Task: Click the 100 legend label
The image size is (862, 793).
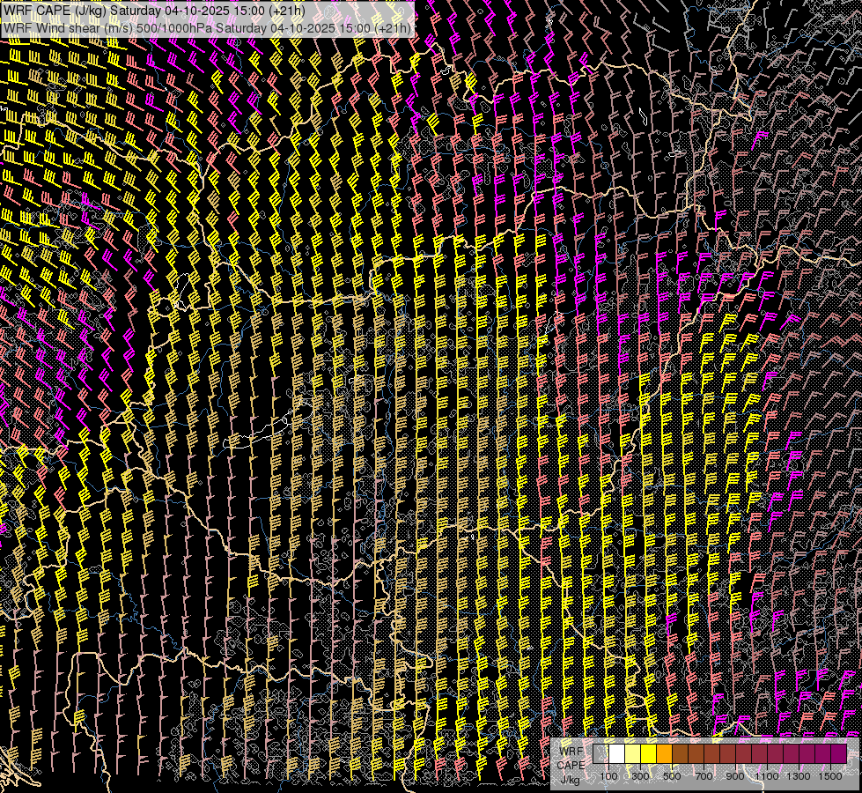Action: (608, 776)
